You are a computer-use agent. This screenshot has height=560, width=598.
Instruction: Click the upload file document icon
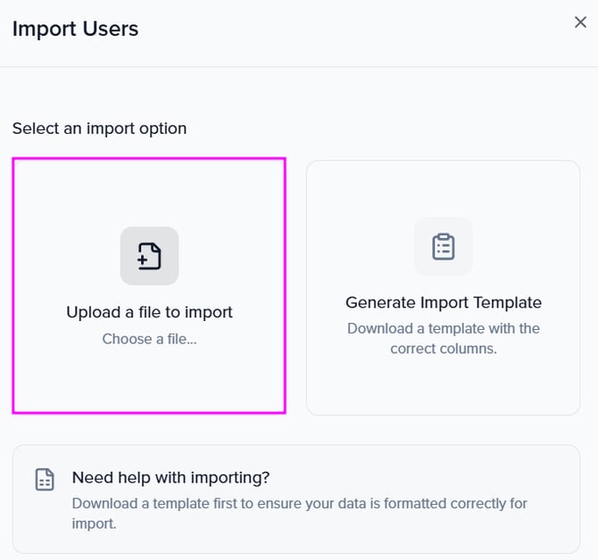[x=150, y=256]
